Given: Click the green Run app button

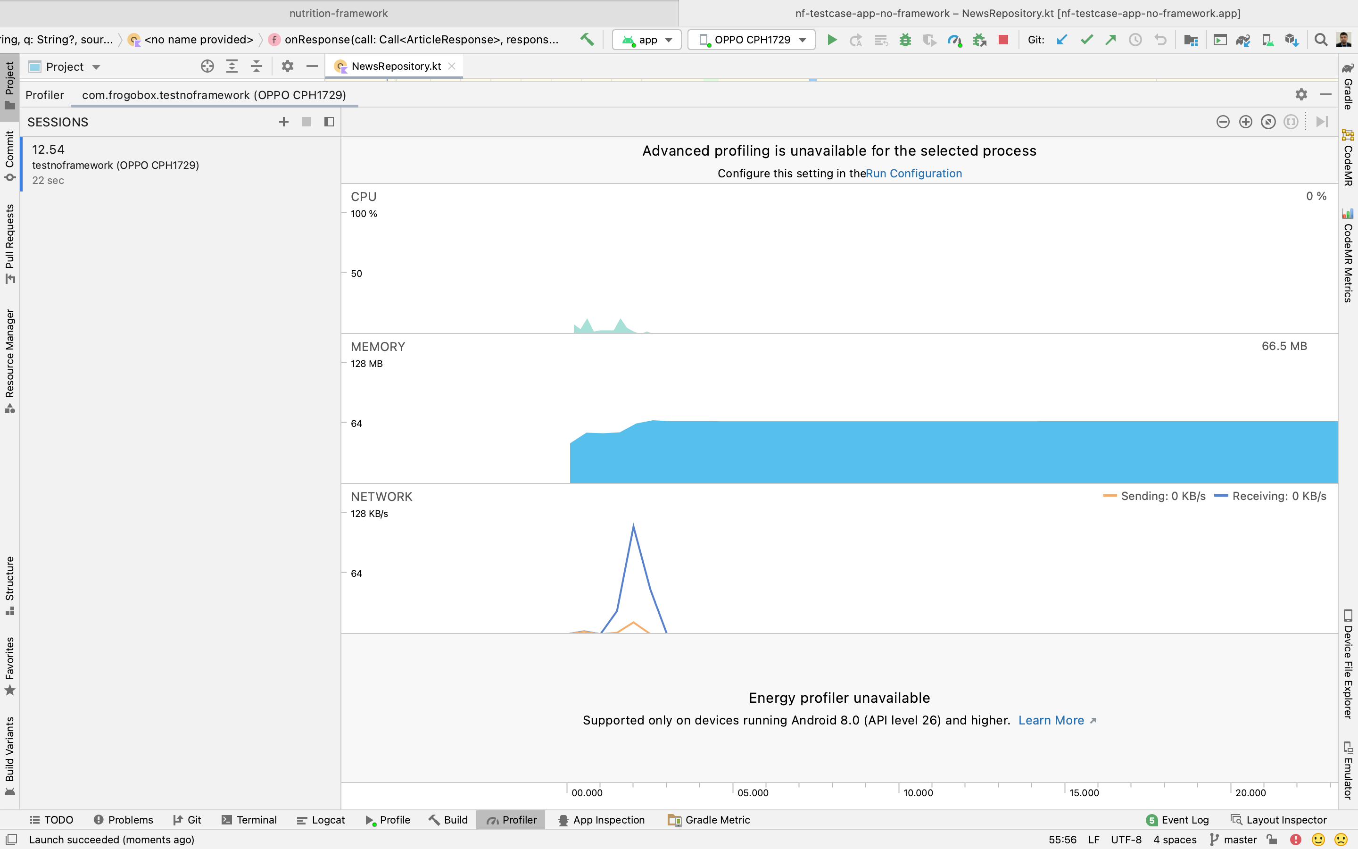Looking at the screenshot, I should (x=832, y=40).
